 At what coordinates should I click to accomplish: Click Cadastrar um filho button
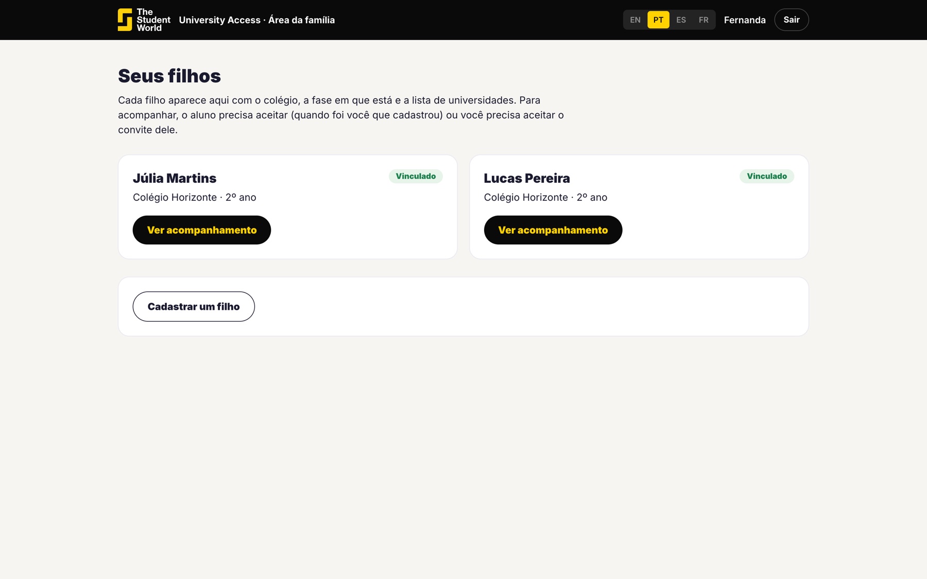(194, 307)
